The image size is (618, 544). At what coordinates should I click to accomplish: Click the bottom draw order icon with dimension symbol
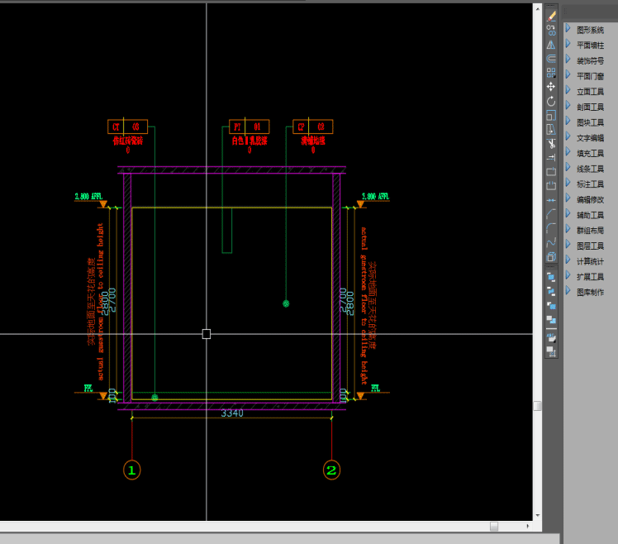(x=551, y=351)
